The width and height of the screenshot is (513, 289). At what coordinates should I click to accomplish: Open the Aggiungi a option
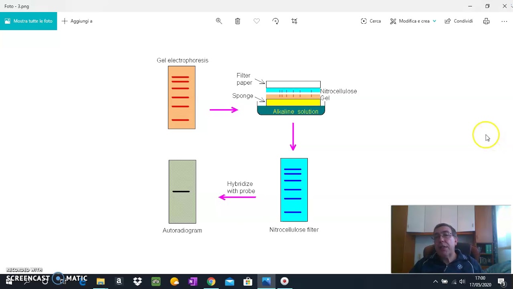point(77,21)
